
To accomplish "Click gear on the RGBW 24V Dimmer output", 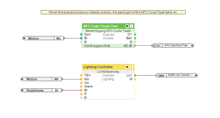I will coord(196,75).
